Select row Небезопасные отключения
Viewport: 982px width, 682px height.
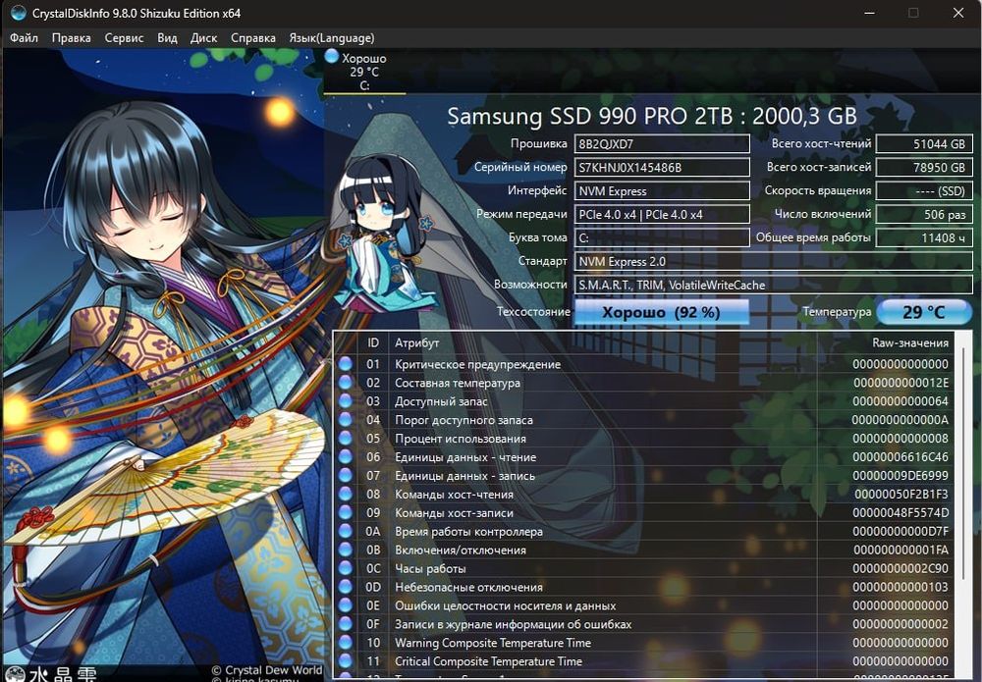646,587
